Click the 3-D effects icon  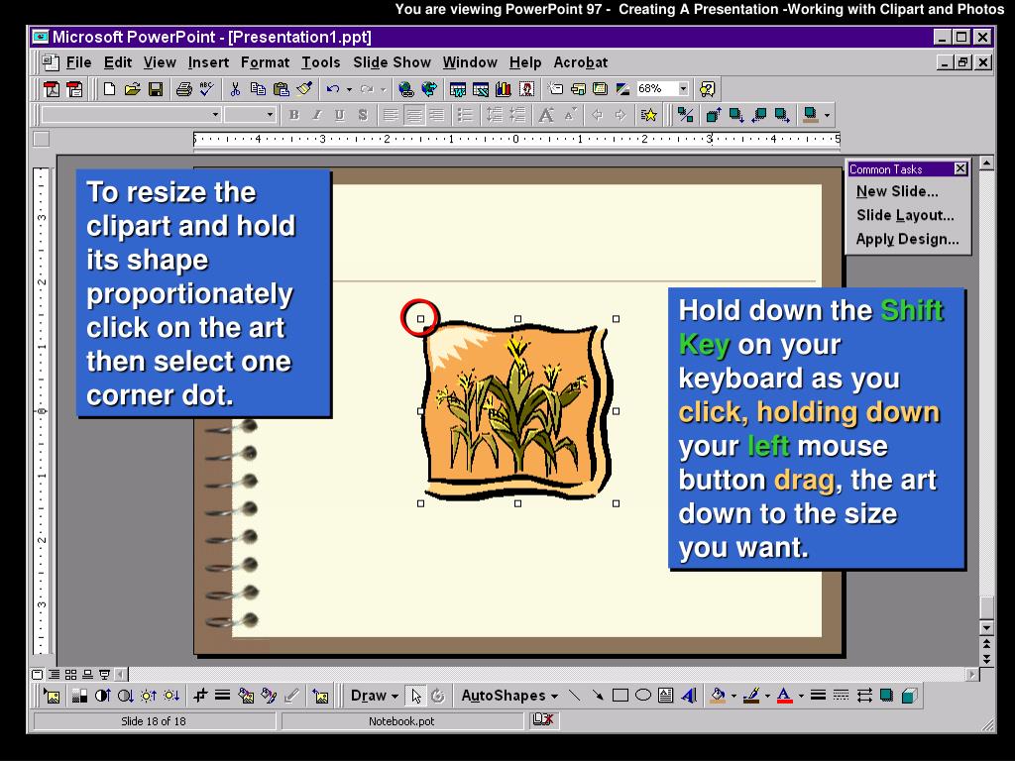pos(910,696)
